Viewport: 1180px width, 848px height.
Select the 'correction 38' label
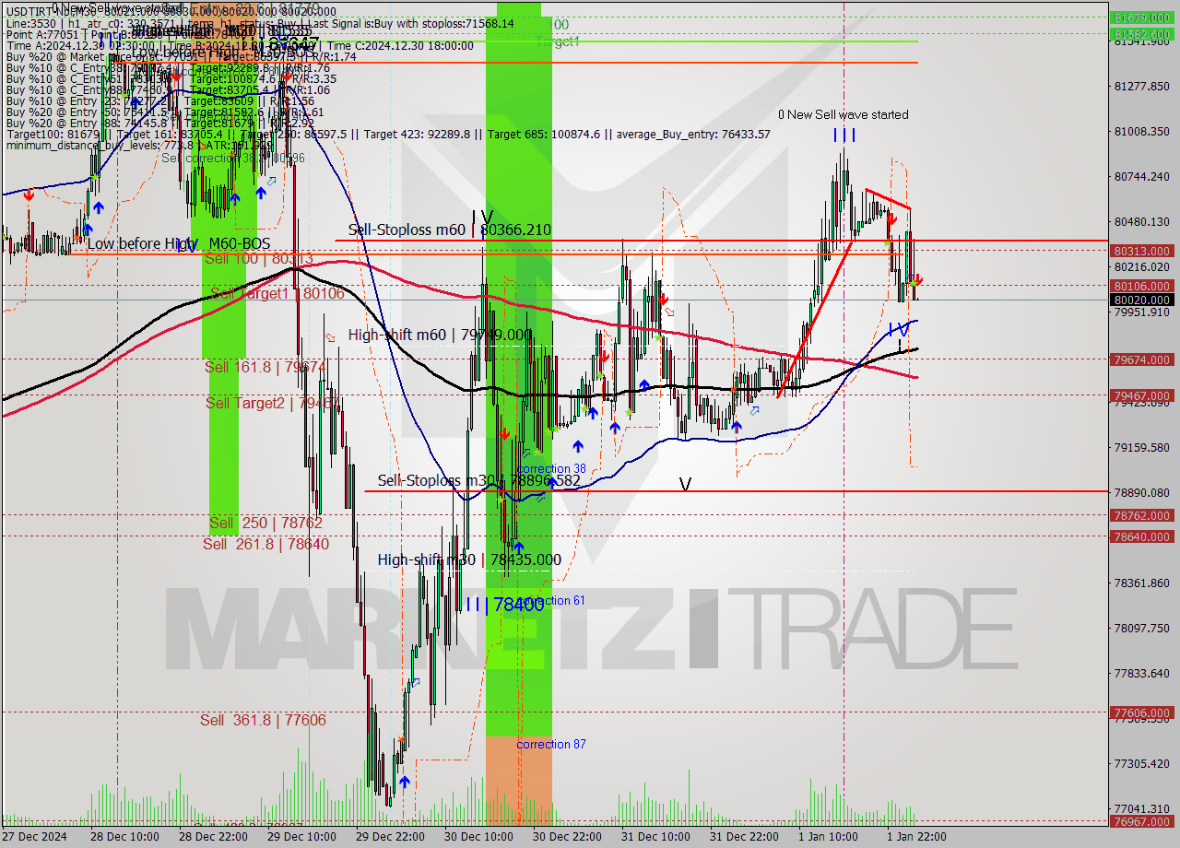pos(551,469)
